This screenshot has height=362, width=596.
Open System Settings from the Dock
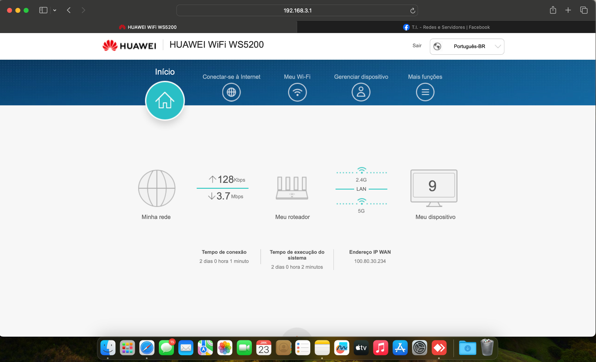coord(420,348)
